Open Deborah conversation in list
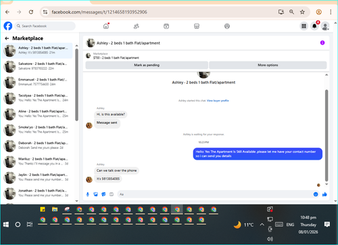338x245 pixels. coord(37,146)
